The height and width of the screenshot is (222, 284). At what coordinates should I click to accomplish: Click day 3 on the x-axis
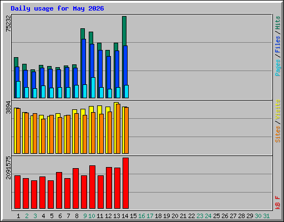pos(35,216)
